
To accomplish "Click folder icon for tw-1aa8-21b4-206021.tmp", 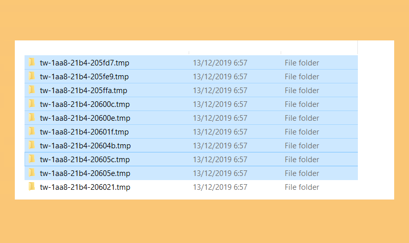I will click(x=32, y=187).
